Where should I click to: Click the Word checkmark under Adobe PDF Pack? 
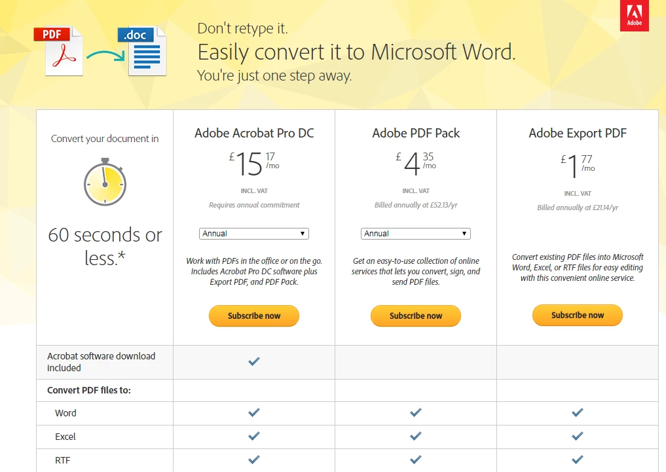(x=416, y=412)
